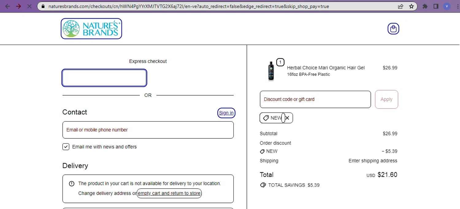The width and height of the screenshot is (460, 209).
Task: Click the browser address bar URL
Action: point(189,6)
